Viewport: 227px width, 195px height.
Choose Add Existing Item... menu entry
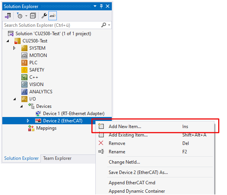coord(155,135)
